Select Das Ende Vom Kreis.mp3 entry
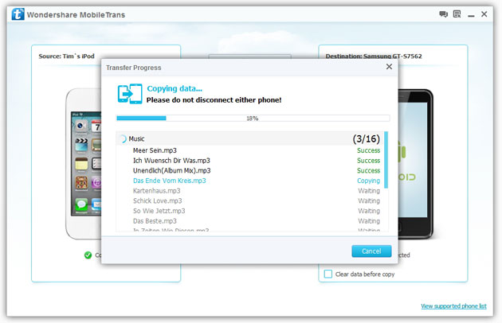Screen dimensions: 502x323 tap(170, 181)
